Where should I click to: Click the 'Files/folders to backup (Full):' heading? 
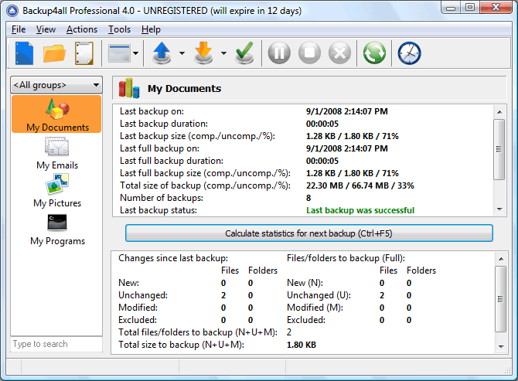click(x=346, y=258)
